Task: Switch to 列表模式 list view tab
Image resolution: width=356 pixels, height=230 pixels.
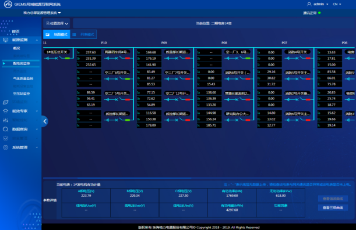Action: tap(83, 34)
